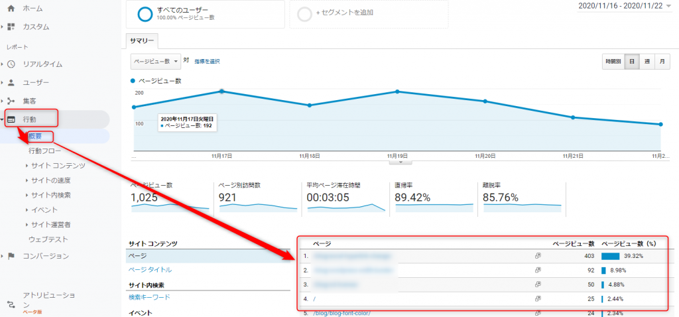Open the 50-pageview page in new window icon

(x=538, y=285)
